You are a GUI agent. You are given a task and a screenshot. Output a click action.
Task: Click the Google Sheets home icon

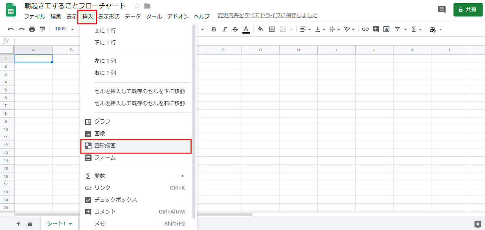11,10
